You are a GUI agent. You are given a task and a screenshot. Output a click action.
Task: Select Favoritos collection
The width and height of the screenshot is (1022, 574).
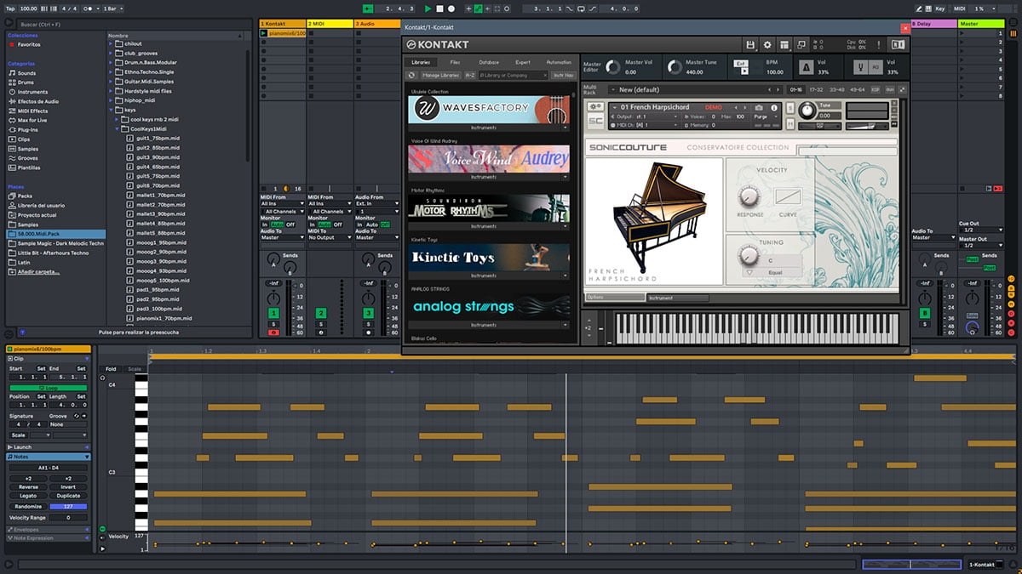click(x=28, y=44)
